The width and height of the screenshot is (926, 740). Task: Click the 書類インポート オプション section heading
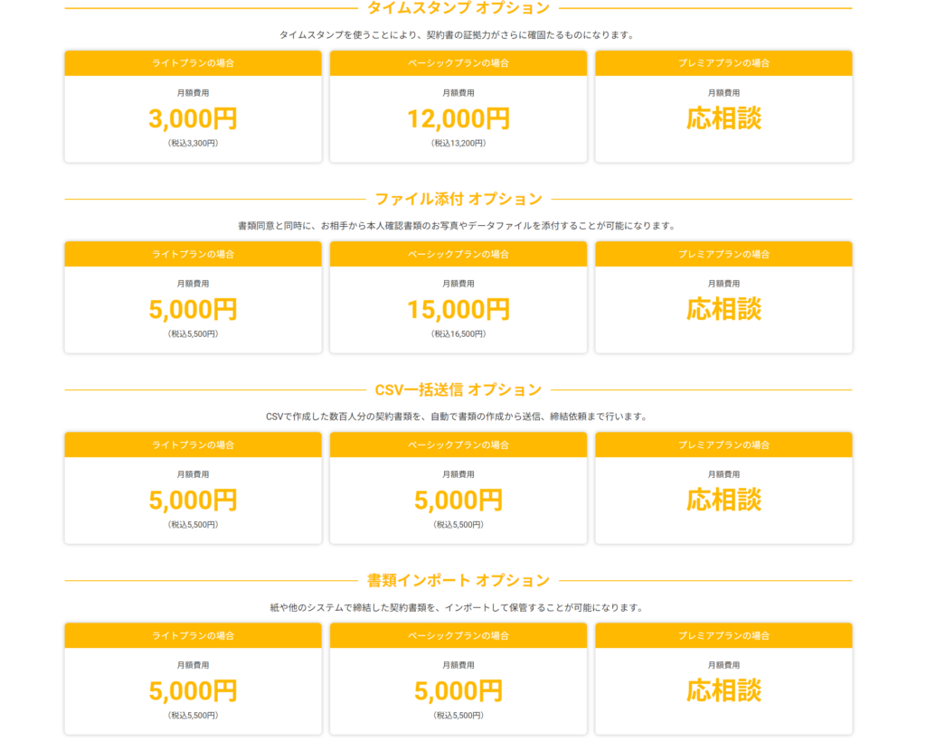coord(458,580)
